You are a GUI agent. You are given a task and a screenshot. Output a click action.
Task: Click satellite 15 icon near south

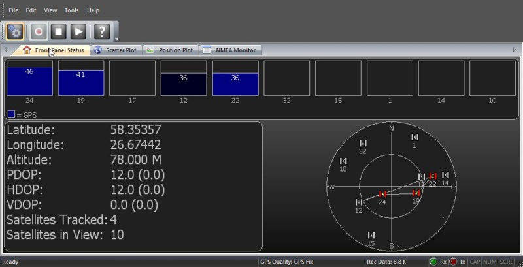(x=371, y=235)
